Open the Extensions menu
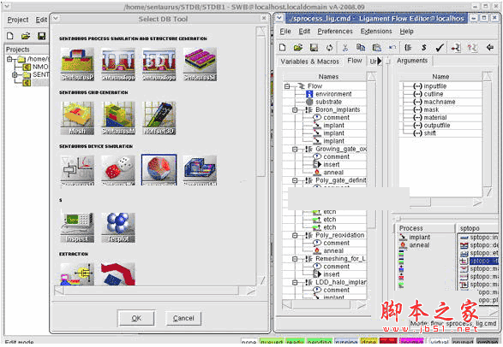 point(376,32)
